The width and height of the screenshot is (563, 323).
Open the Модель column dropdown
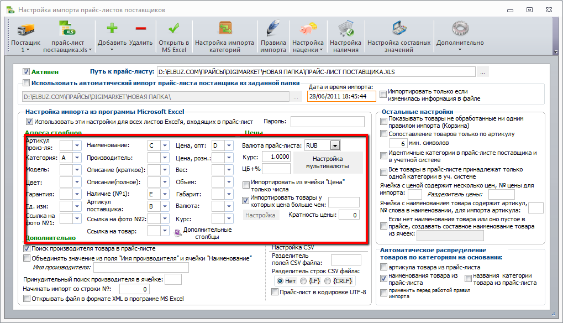[77, 170]
